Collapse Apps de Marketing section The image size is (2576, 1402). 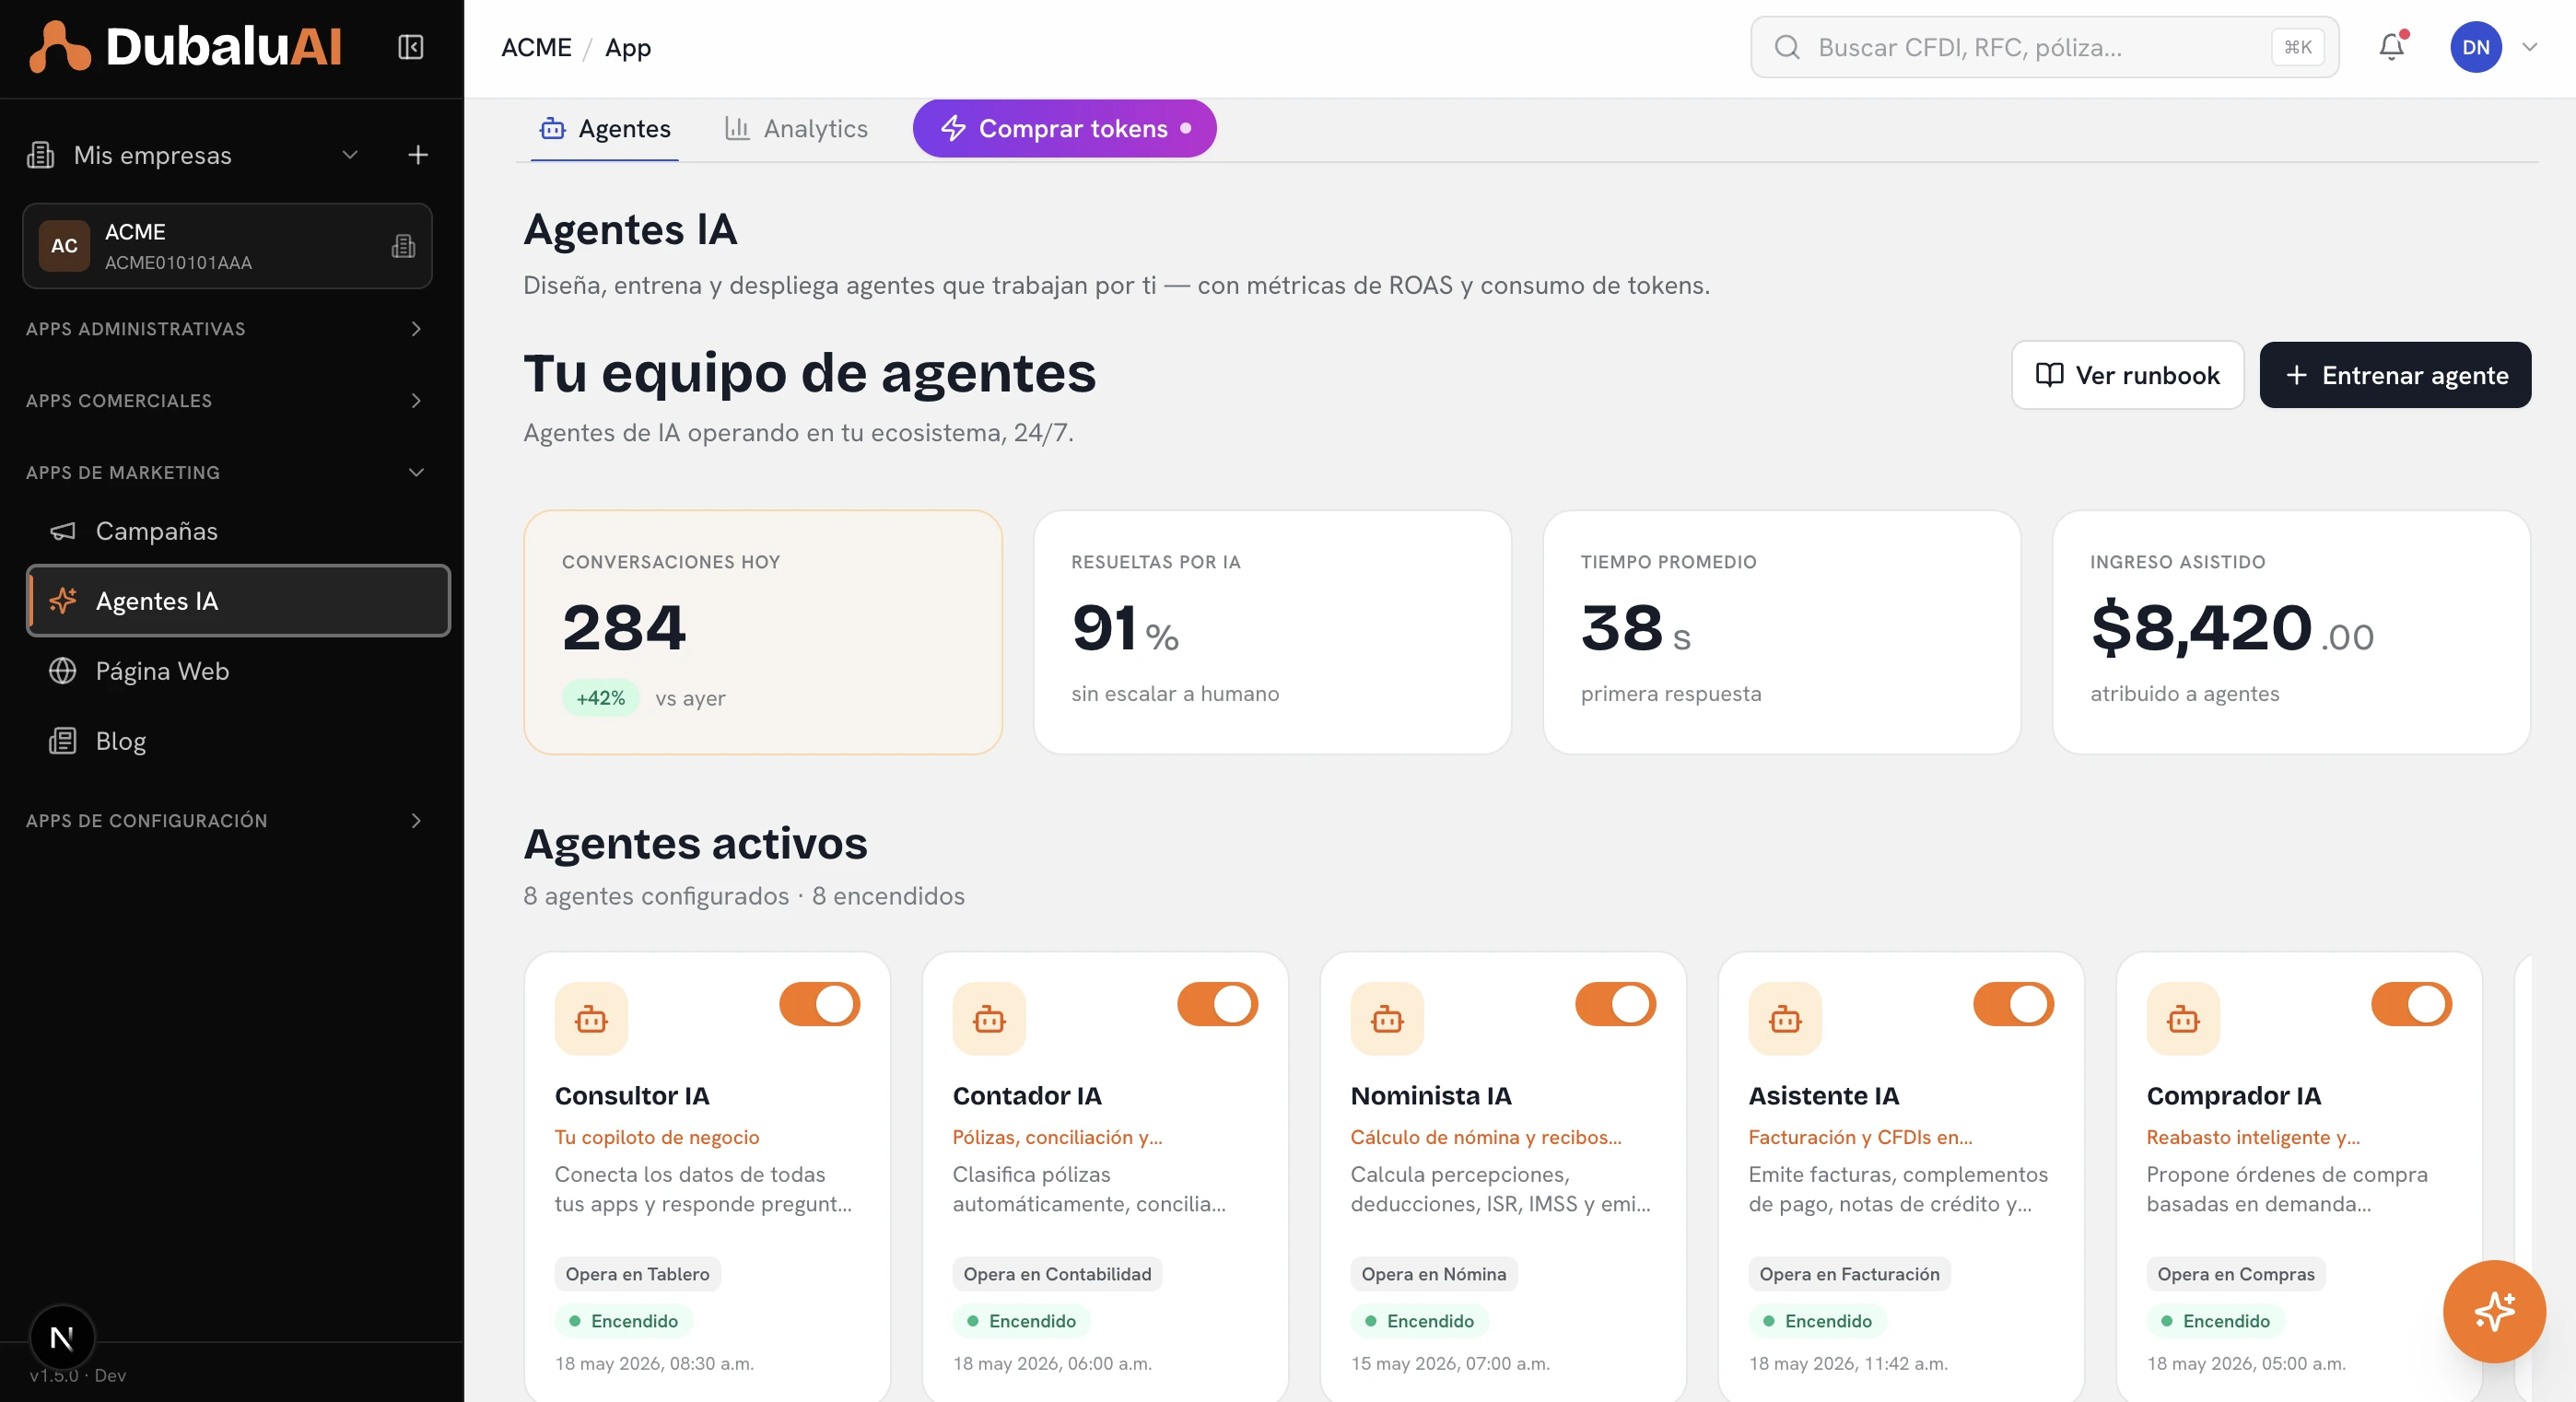(225, 473)
